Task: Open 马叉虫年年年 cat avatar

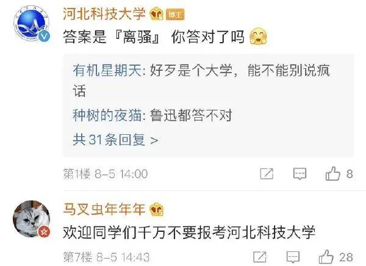Action: pos(31,218)
